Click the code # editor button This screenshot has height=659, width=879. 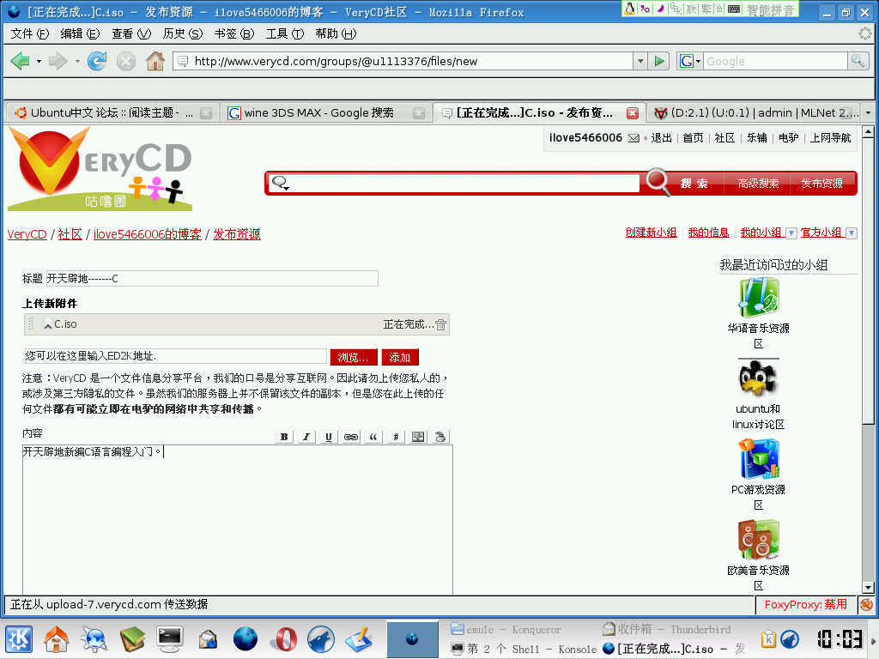[396, 437]
